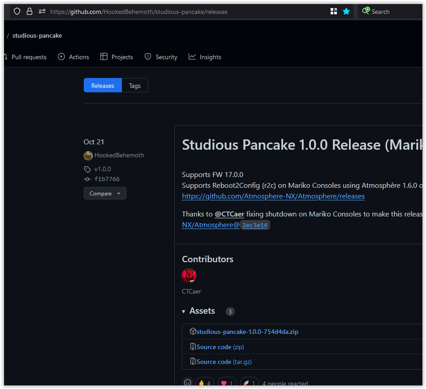The height and width of the screenshot is (389, 426).
Task: Open the Security tab
Action: [x=161, y=57]
